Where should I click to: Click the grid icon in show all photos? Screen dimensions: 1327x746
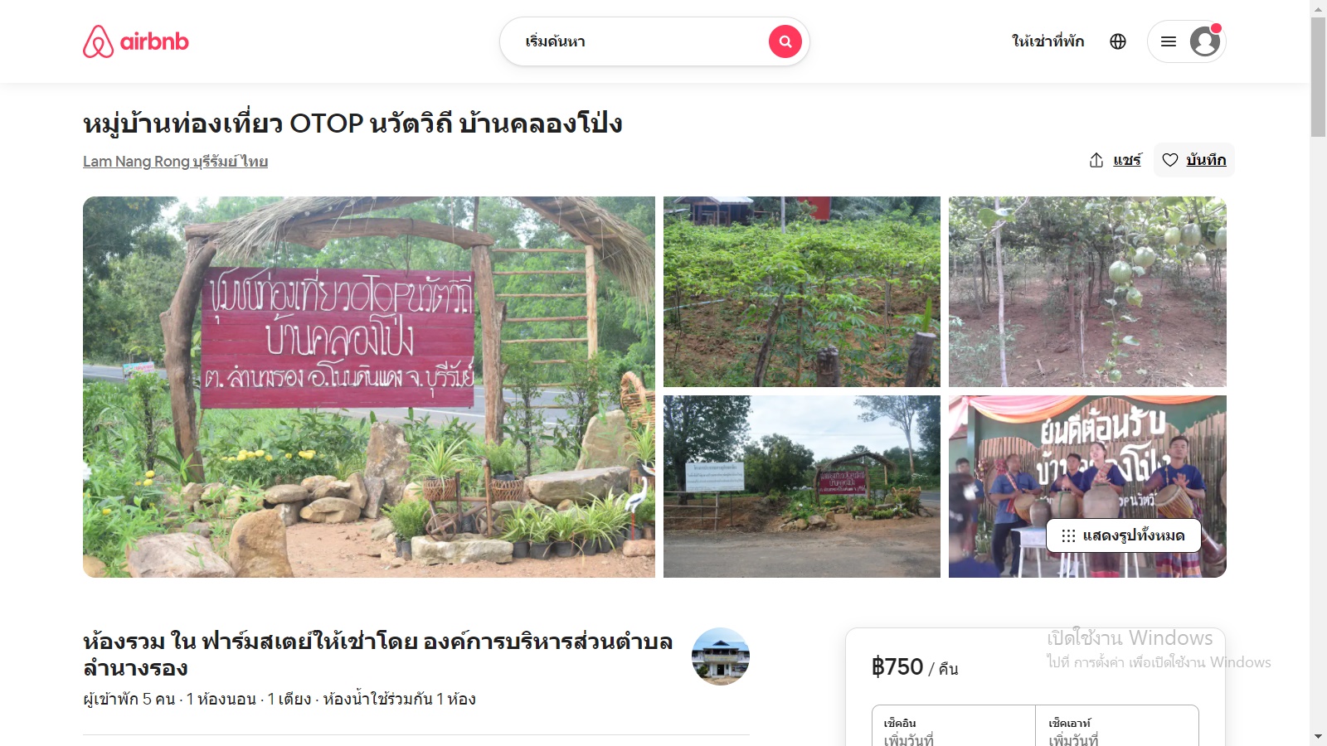click(1068, 535)
